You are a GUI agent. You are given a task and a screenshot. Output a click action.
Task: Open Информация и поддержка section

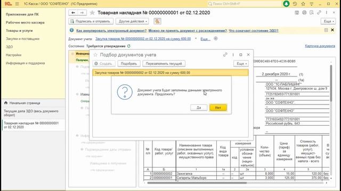(25, 63)
